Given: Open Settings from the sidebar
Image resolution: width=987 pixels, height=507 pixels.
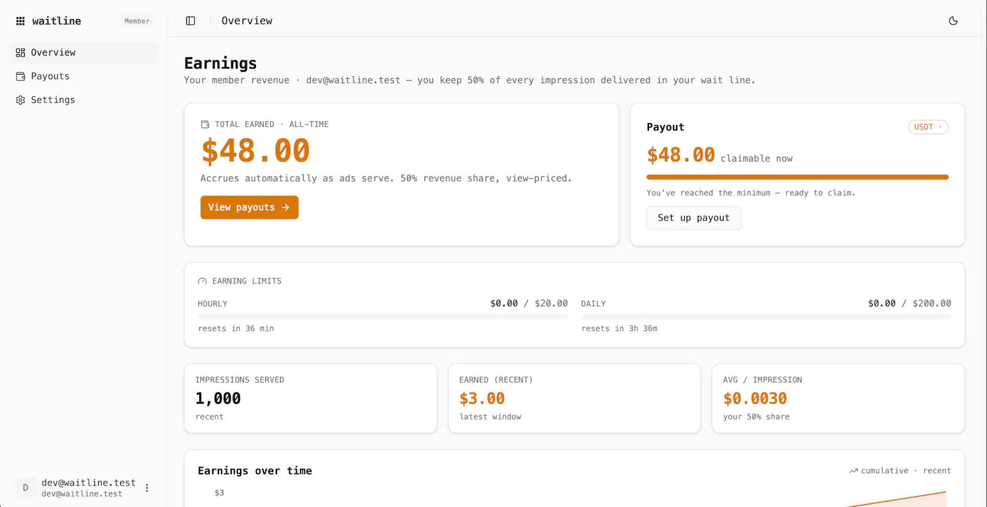Looking at the screenshot, I should [x=84, y=100].
